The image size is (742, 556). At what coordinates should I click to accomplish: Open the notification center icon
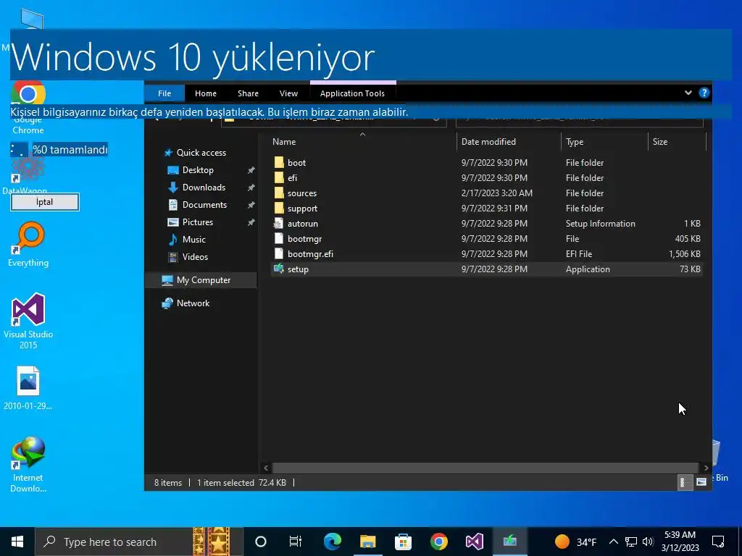click(x=718, y=542)
